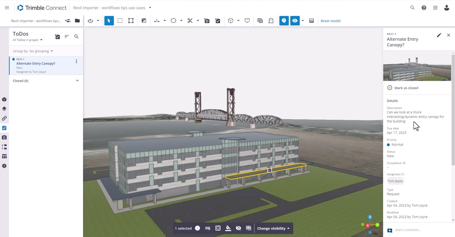Open the markup cloud tool

tap(173, 21)
